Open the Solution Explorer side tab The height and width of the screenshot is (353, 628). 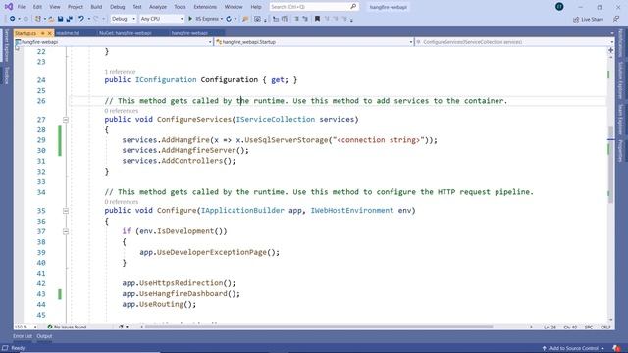[621, 80]
